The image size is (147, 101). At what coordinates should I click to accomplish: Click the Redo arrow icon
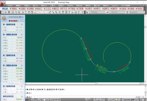coord(44,12)
